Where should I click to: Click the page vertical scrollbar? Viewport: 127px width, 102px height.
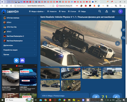pyautogui.click(x=126, y=32)
